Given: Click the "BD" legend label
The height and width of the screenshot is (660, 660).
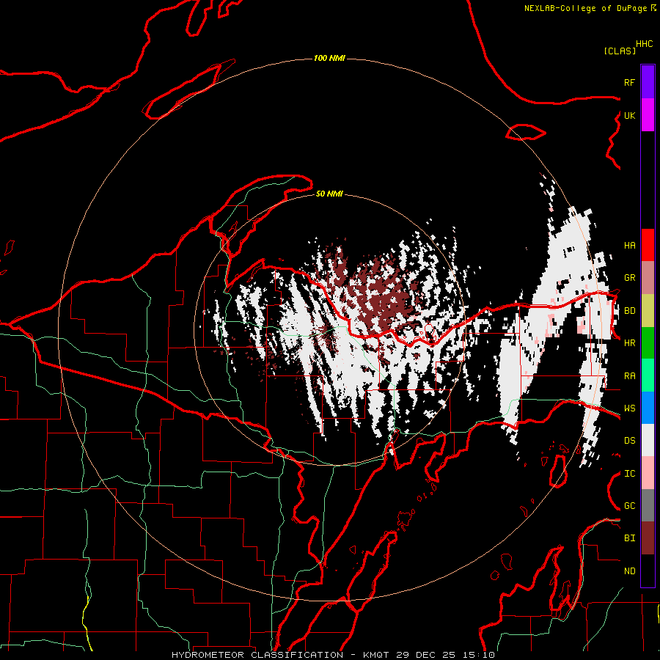Looking at the screenshot, I should tap(629, 311).
